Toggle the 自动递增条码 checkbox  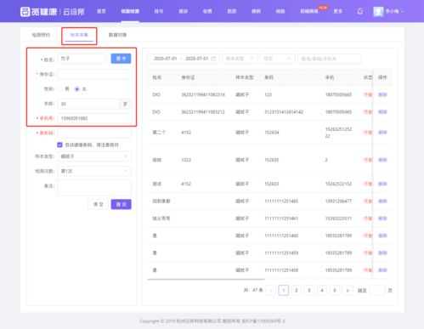coord(59,145)
